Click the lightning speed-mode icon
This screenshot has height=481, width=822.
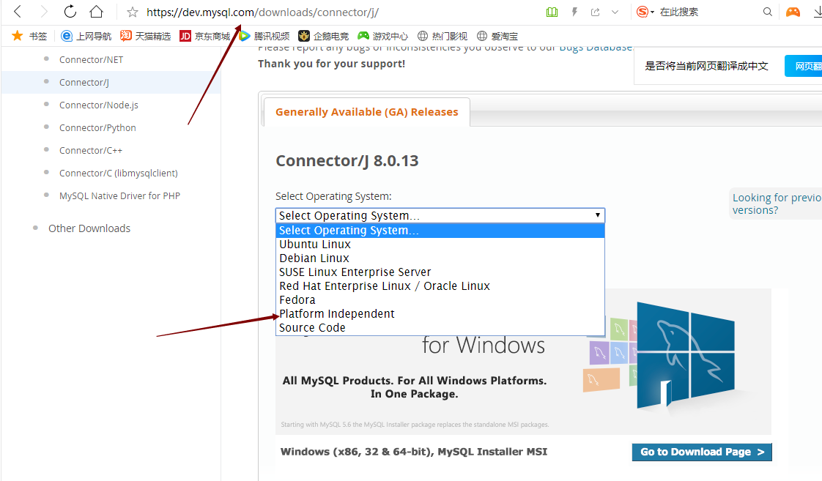574,12
